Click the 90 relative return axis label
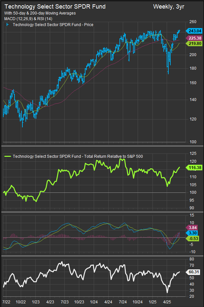This screenshot has width=204, height=307. point(192,208)
